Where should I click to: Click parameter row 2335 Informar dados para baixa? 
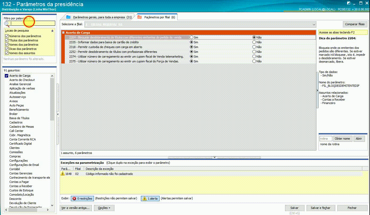[x=190, y=42]
